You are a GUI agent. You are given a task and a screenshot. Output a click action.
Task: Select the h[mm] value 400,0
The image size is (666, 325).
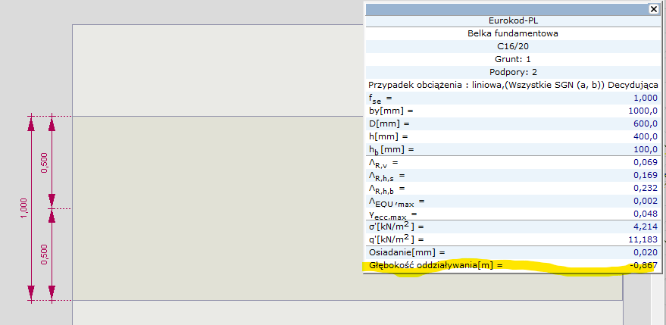coord(642,136)
